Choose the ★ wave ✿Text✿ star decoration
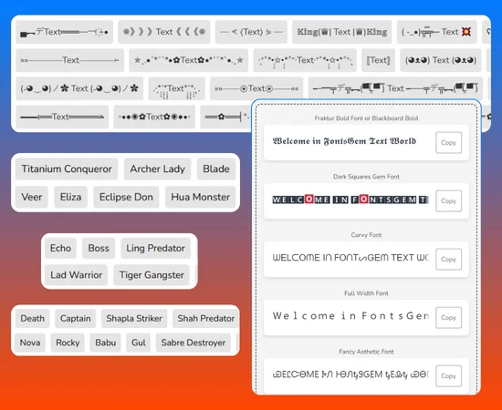 [x=189, y=60]
